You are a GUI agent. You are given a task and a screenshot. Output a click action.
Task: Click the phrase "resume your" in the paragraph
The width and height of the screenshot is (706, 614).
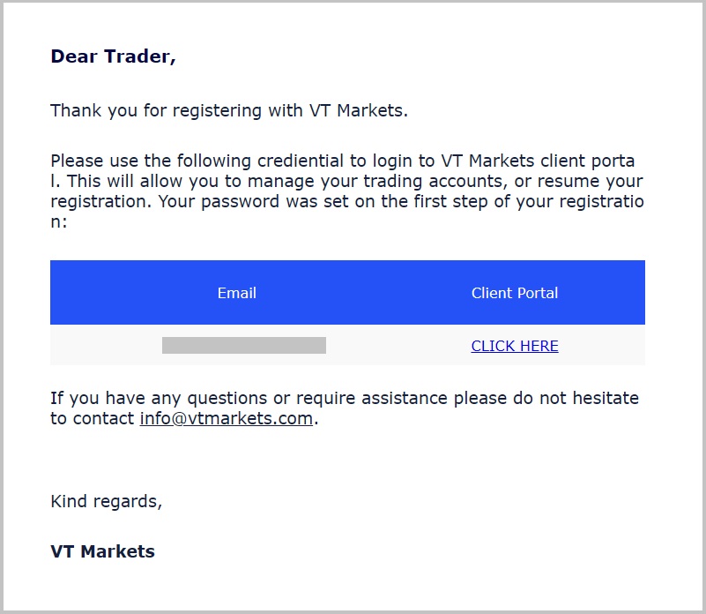pos(594,182)
